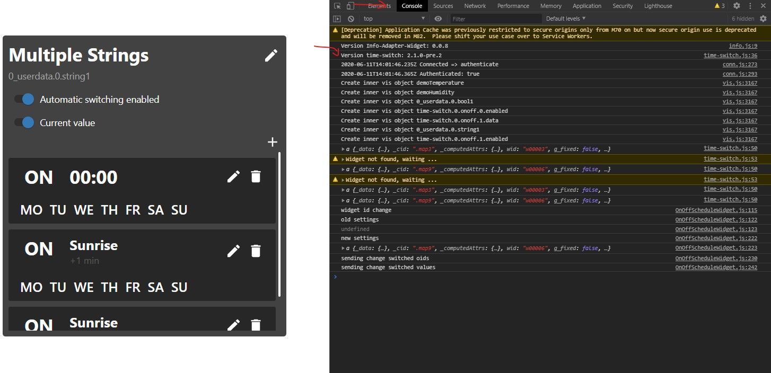Viewport: 771px width, 373px height.
Task: Select the Console tab
Action: coord(412,6)
